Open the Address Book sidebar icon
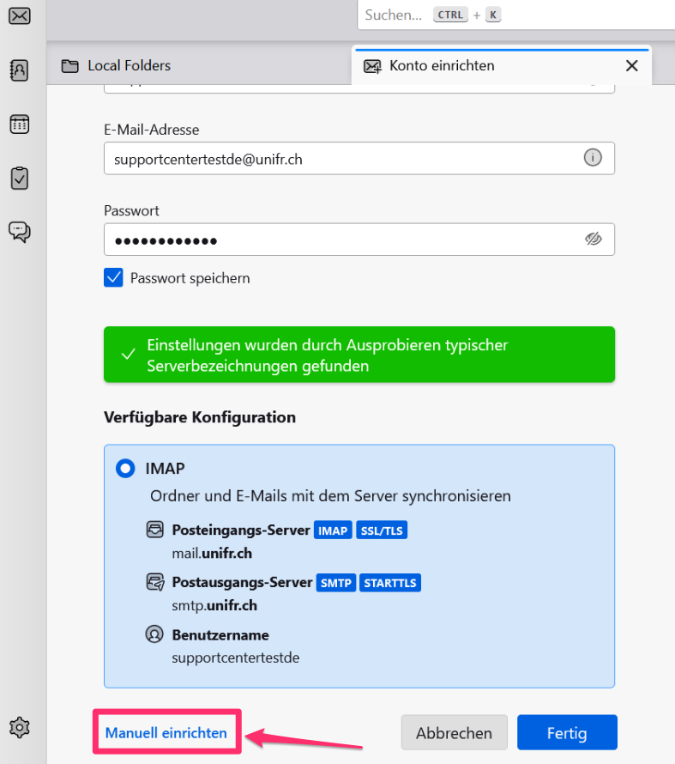This screenshot has width=675, height=764. pos(20,70)
